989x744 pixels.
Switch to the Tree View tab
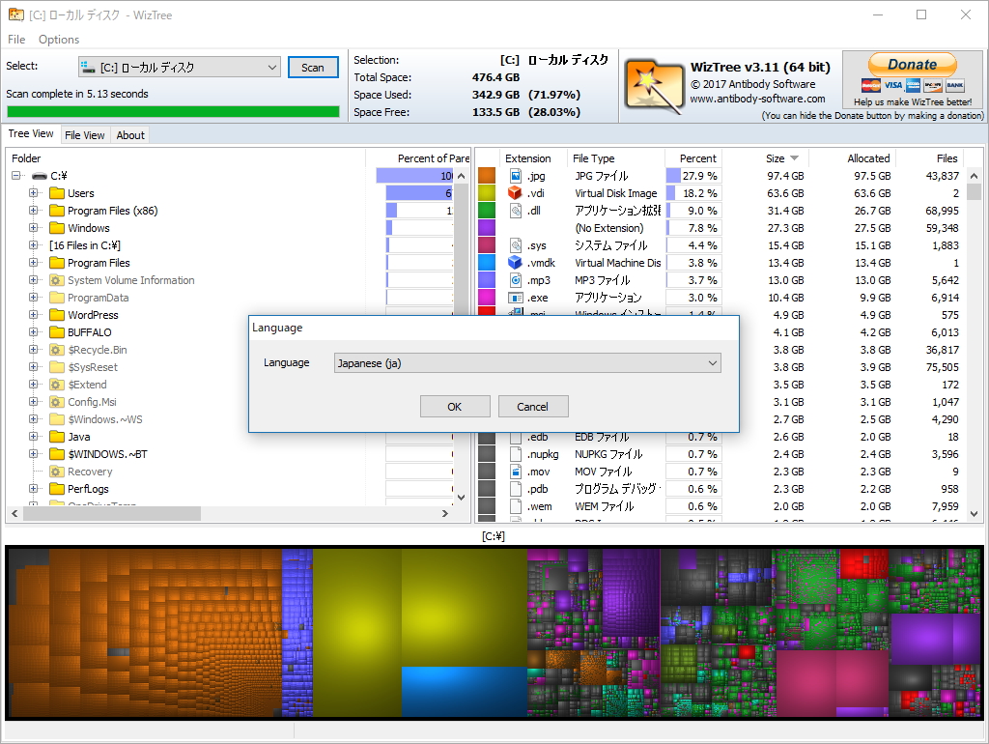31,133
